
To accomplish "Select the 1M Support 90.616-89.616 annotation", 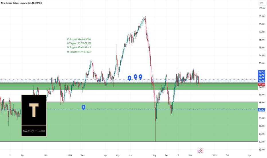I will point(79,47).
